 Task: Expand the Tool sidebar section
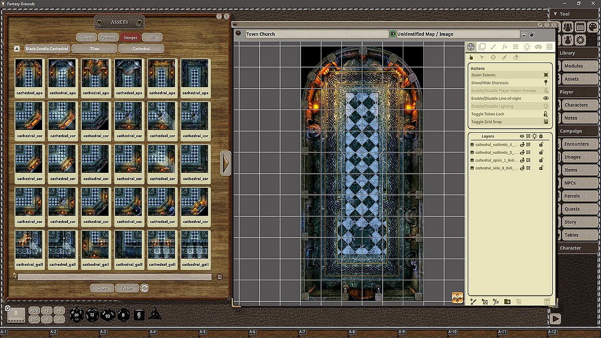coord(555,14)
